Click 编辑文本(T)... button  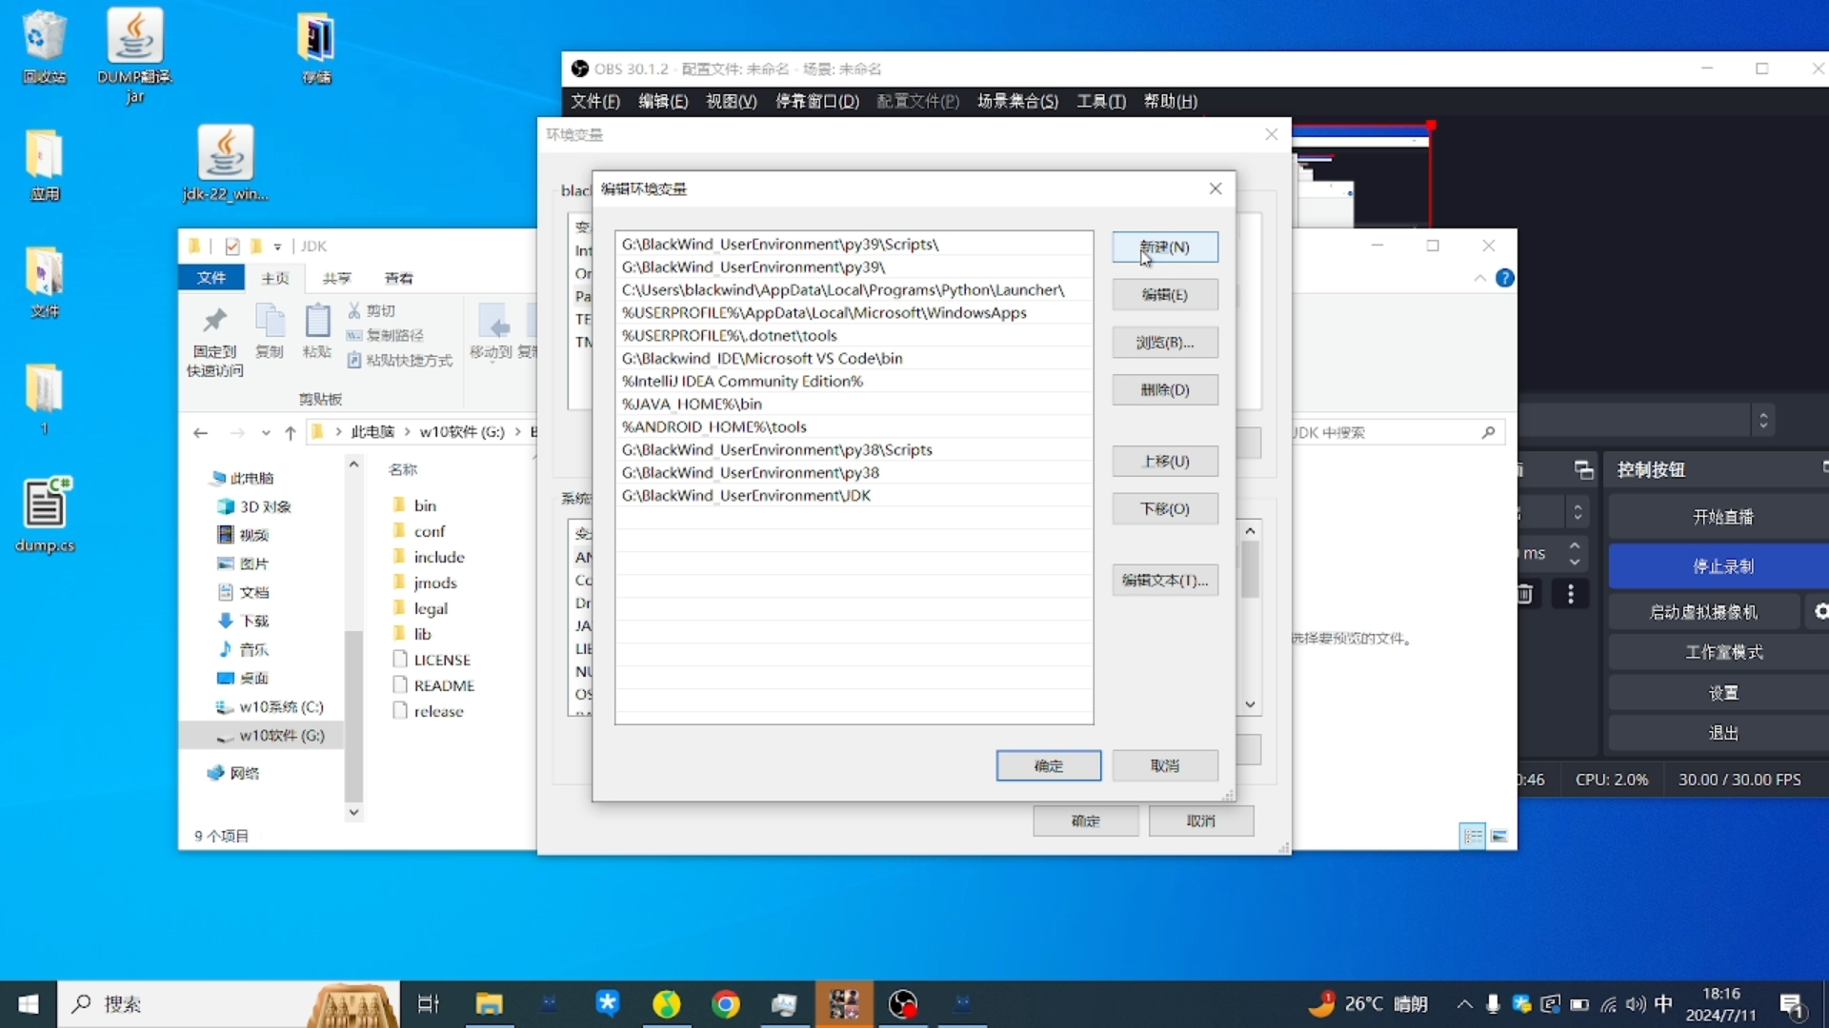click(1164, 580)
